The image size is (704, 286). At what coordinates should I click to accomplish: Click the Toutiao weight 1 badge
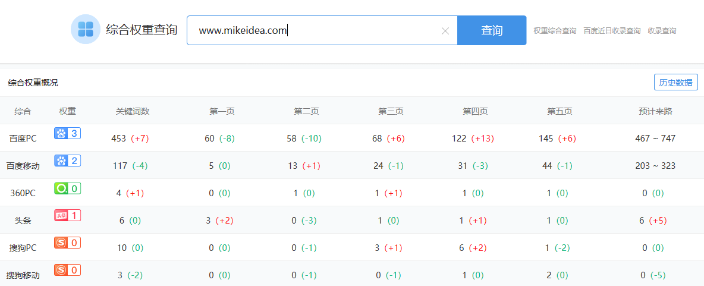(x=67, y=215)
